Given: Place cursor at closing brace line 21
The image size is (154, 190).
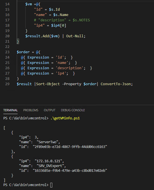Looking at the screenshot, I should [x=18, y=41].
